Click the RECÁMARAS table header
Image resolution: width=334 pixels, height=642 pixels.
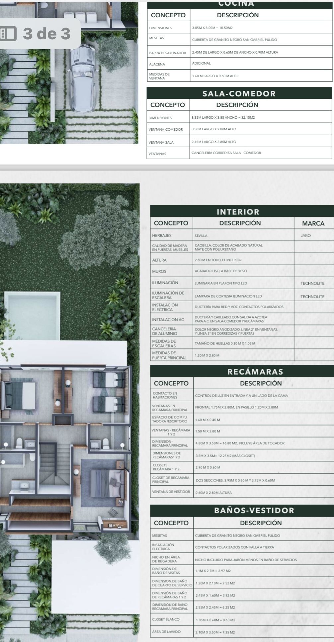242,371
